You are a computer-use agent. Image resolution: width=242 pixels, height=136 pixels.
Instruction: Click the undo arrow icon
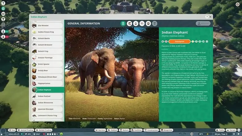click(x=180, y=134)
